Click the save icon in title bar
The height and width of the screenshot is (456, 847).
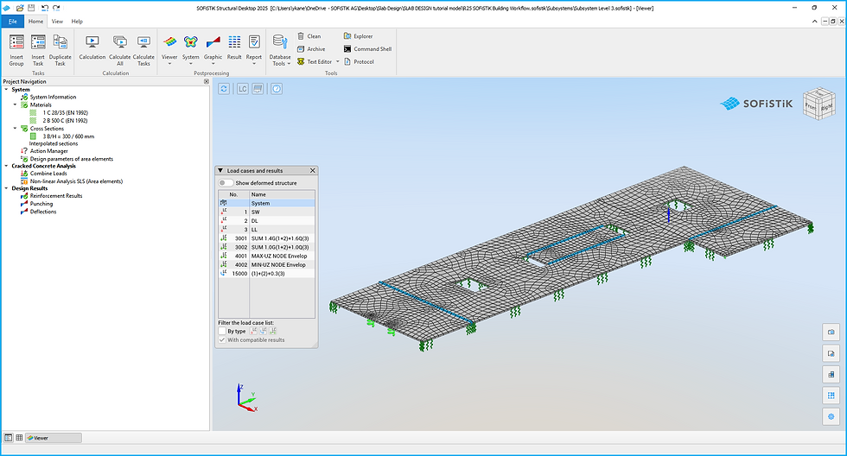[x=31, y=8]
